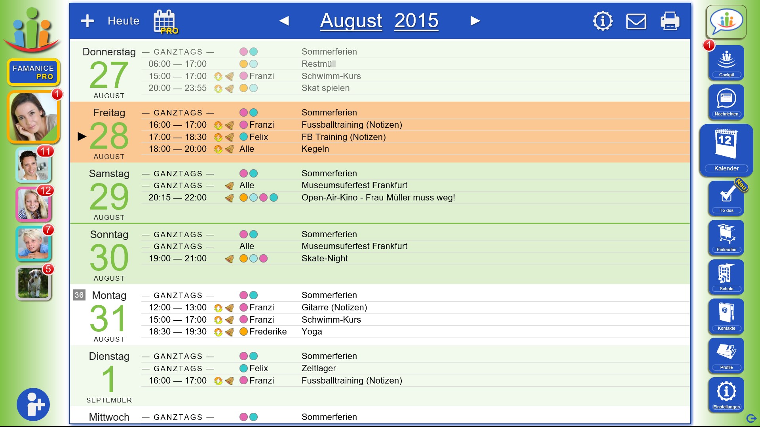Open Nachrichten messages
The image size is (760, 427).
coord(726,102)
